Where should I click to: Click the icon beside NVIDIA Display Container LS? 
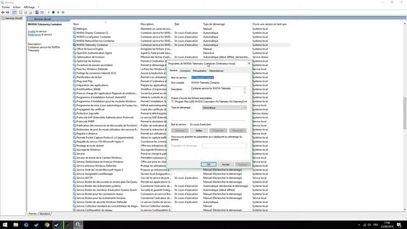pos(74,32)
